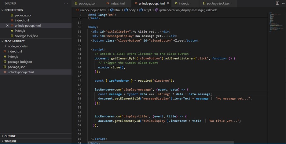286x144 pixels.
Task: Click HTML icon beside index.html in project
Action: (5, 51)
